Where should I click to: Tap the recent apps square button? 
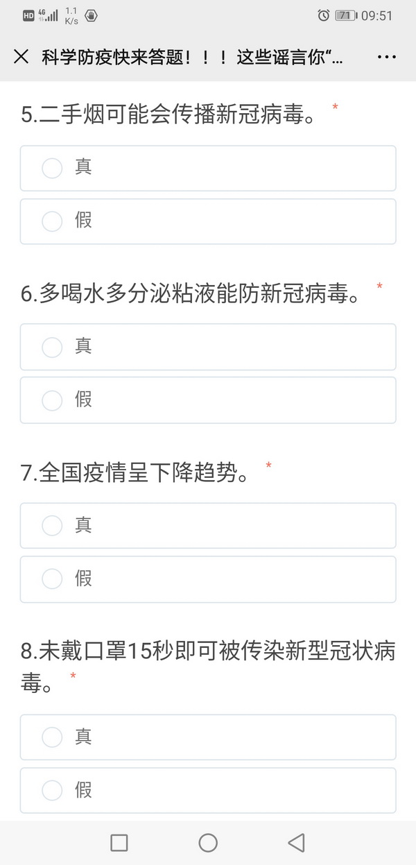click(x=118, y=843)
